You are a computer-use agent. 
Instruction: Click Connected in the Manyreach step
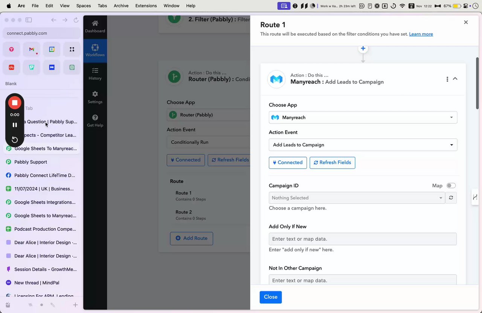288,163
